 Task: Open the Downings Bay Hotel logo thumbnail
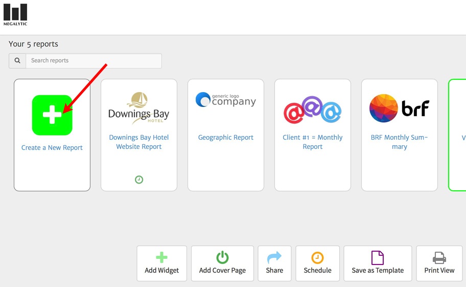click(139, 107)
